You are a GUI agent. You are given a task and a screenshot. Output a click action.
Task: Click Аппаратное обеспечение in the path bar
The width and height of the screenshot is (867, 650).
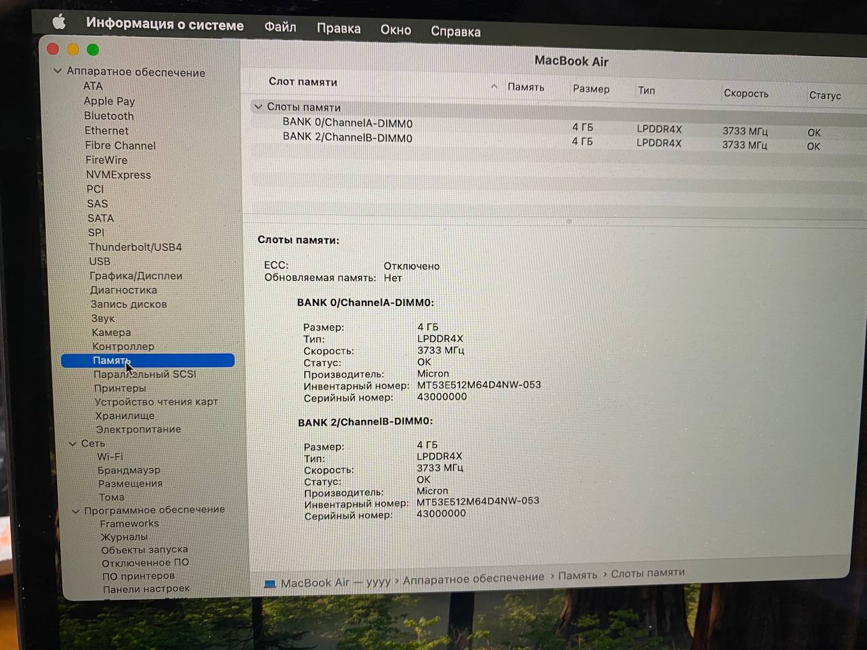[473, 578]
